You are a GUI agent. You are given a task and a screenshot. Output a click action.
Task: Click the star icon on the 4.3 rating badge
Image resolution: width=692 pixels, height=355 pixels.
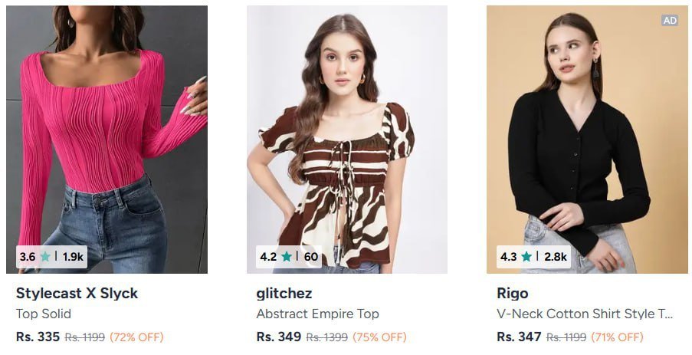click(x=526, y=257)
